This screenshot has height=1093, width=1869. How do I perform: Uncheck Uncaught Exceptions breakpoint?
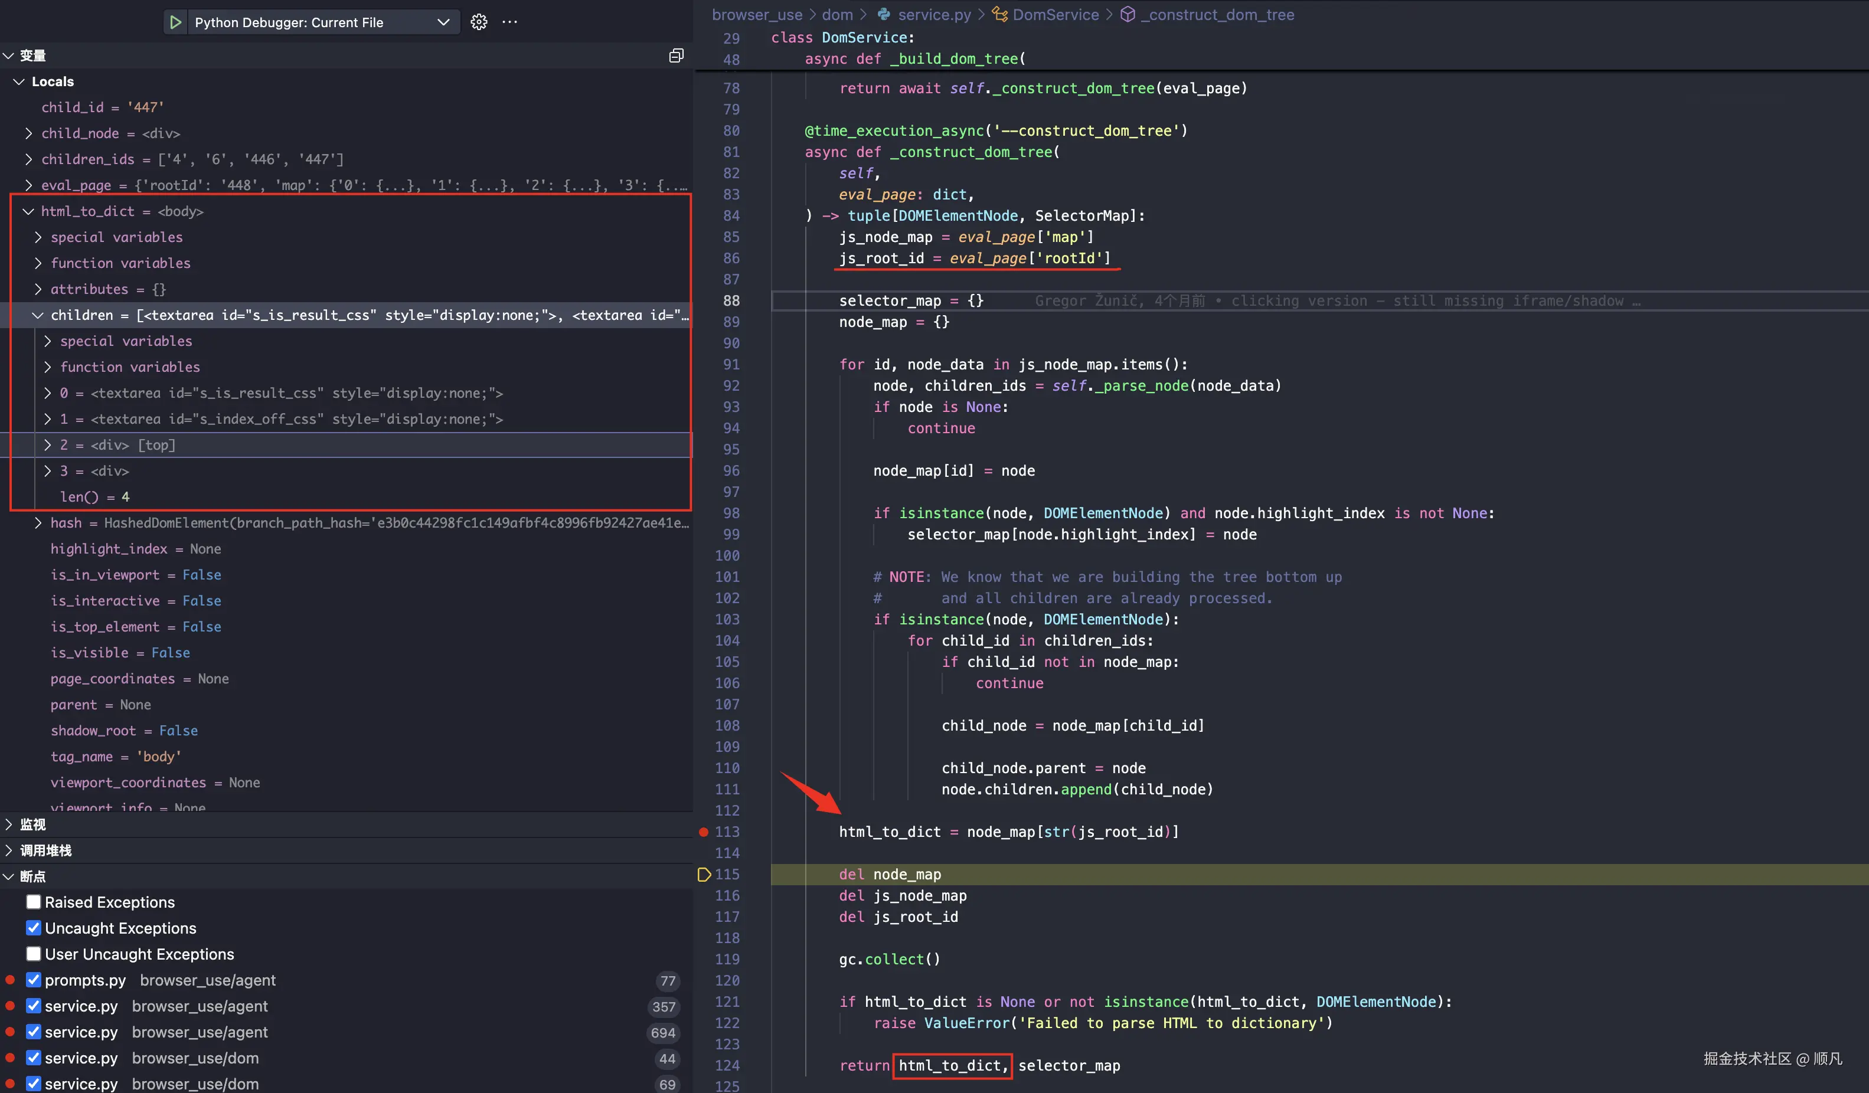(34, 928)
